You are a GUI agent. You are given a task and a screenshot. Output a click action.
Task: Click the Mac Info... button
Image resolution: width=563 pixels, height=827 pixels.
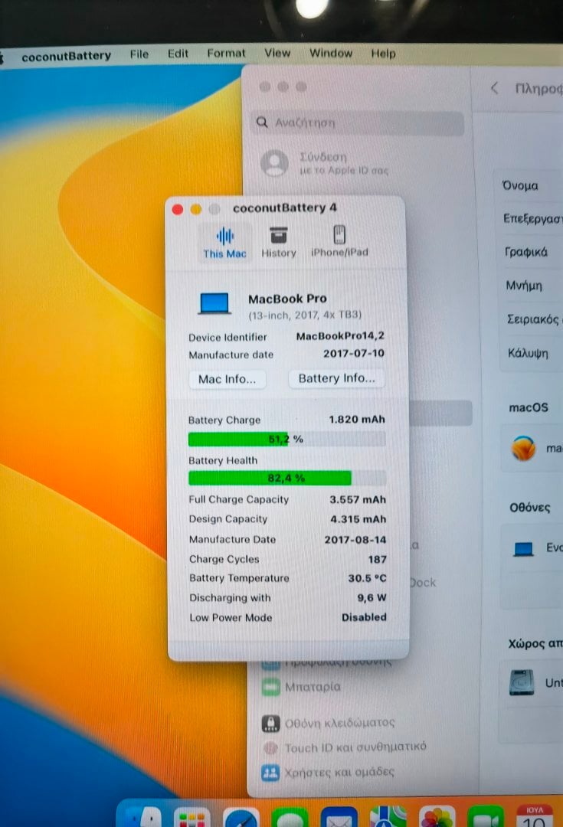click(x=227, y=379)
